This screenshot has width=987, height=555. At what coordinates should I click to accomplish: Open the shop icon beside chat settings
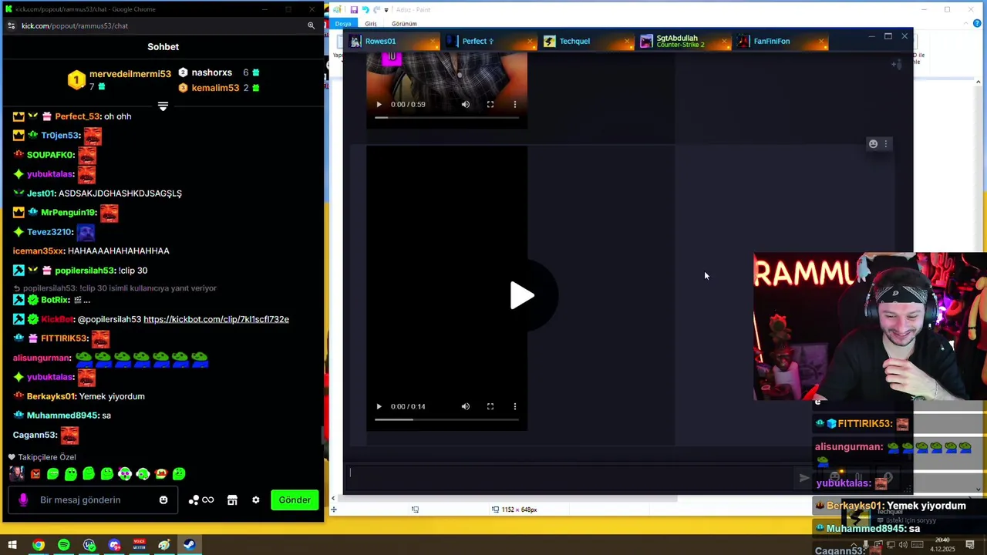tap(232, 500)
